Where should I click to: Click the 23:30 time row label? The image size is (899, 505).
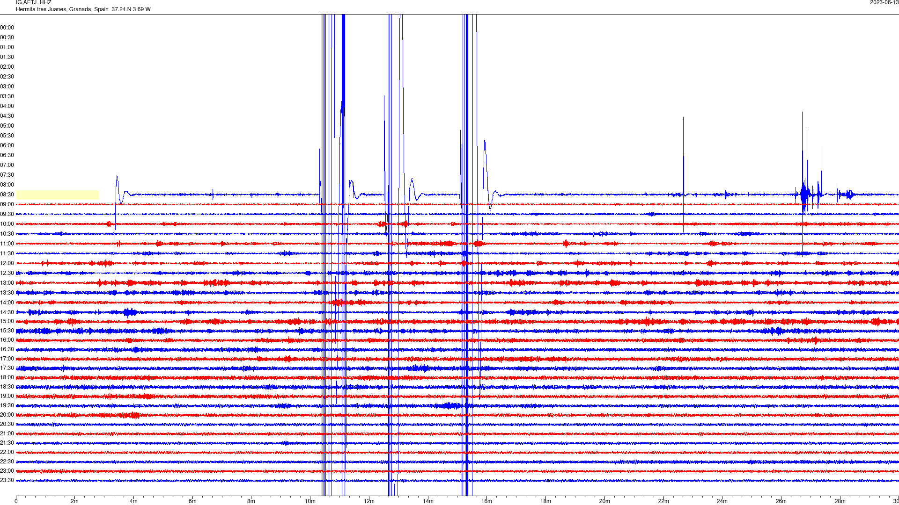[x=7, y=480]
